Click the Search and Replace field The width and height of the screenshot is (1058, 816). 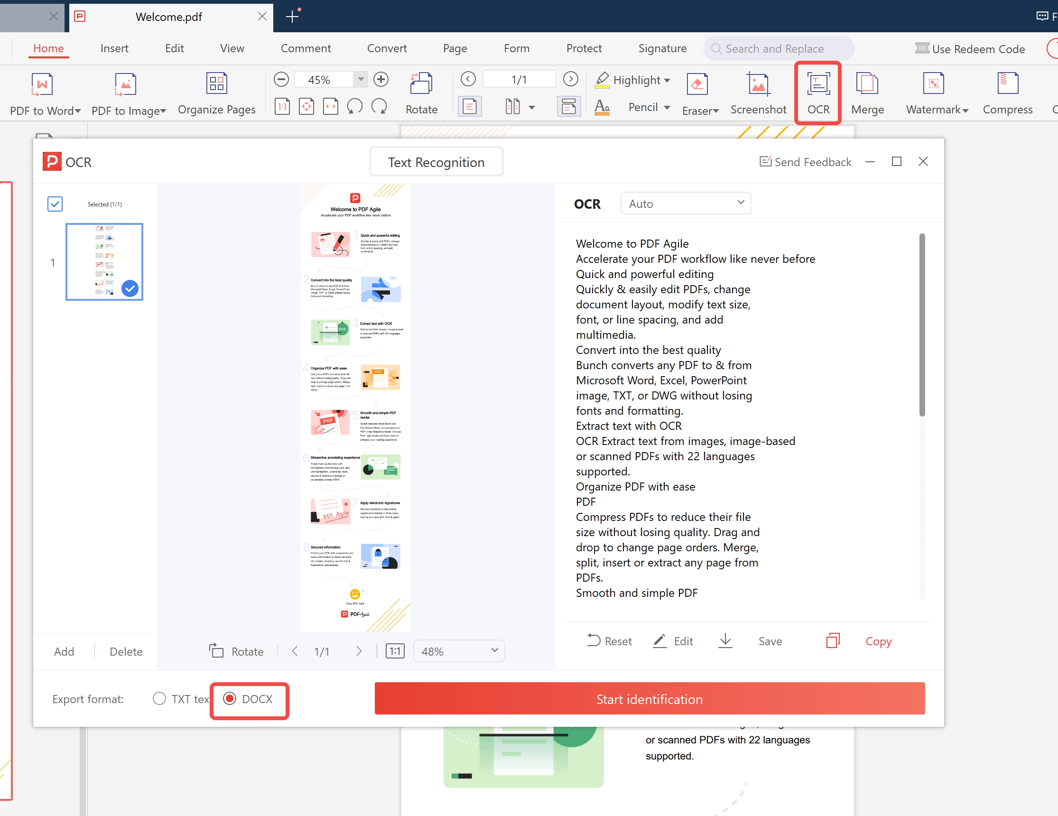779,48
